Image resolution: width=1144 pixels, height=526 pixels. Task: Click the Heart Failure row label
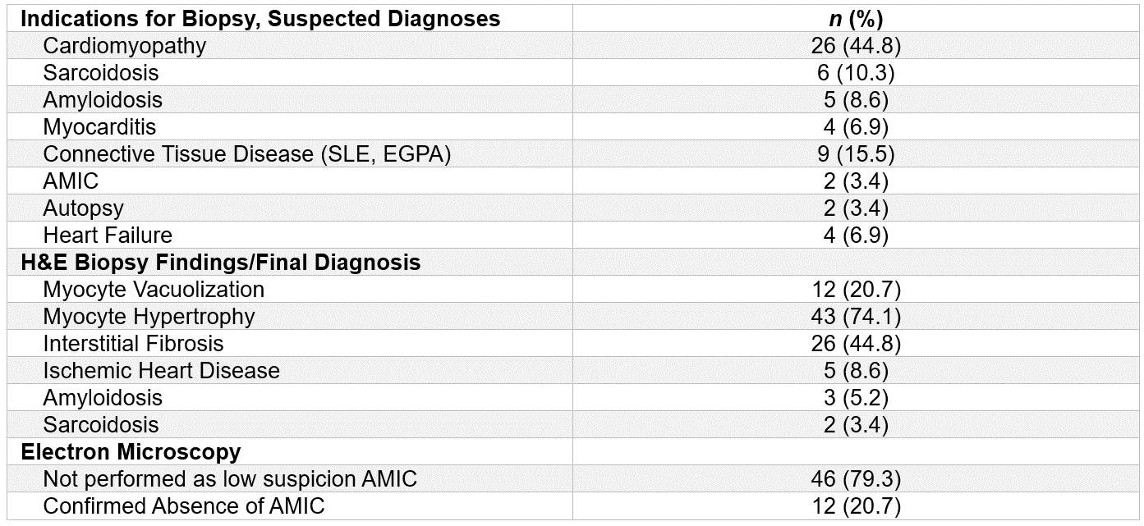tap(108, 236)
